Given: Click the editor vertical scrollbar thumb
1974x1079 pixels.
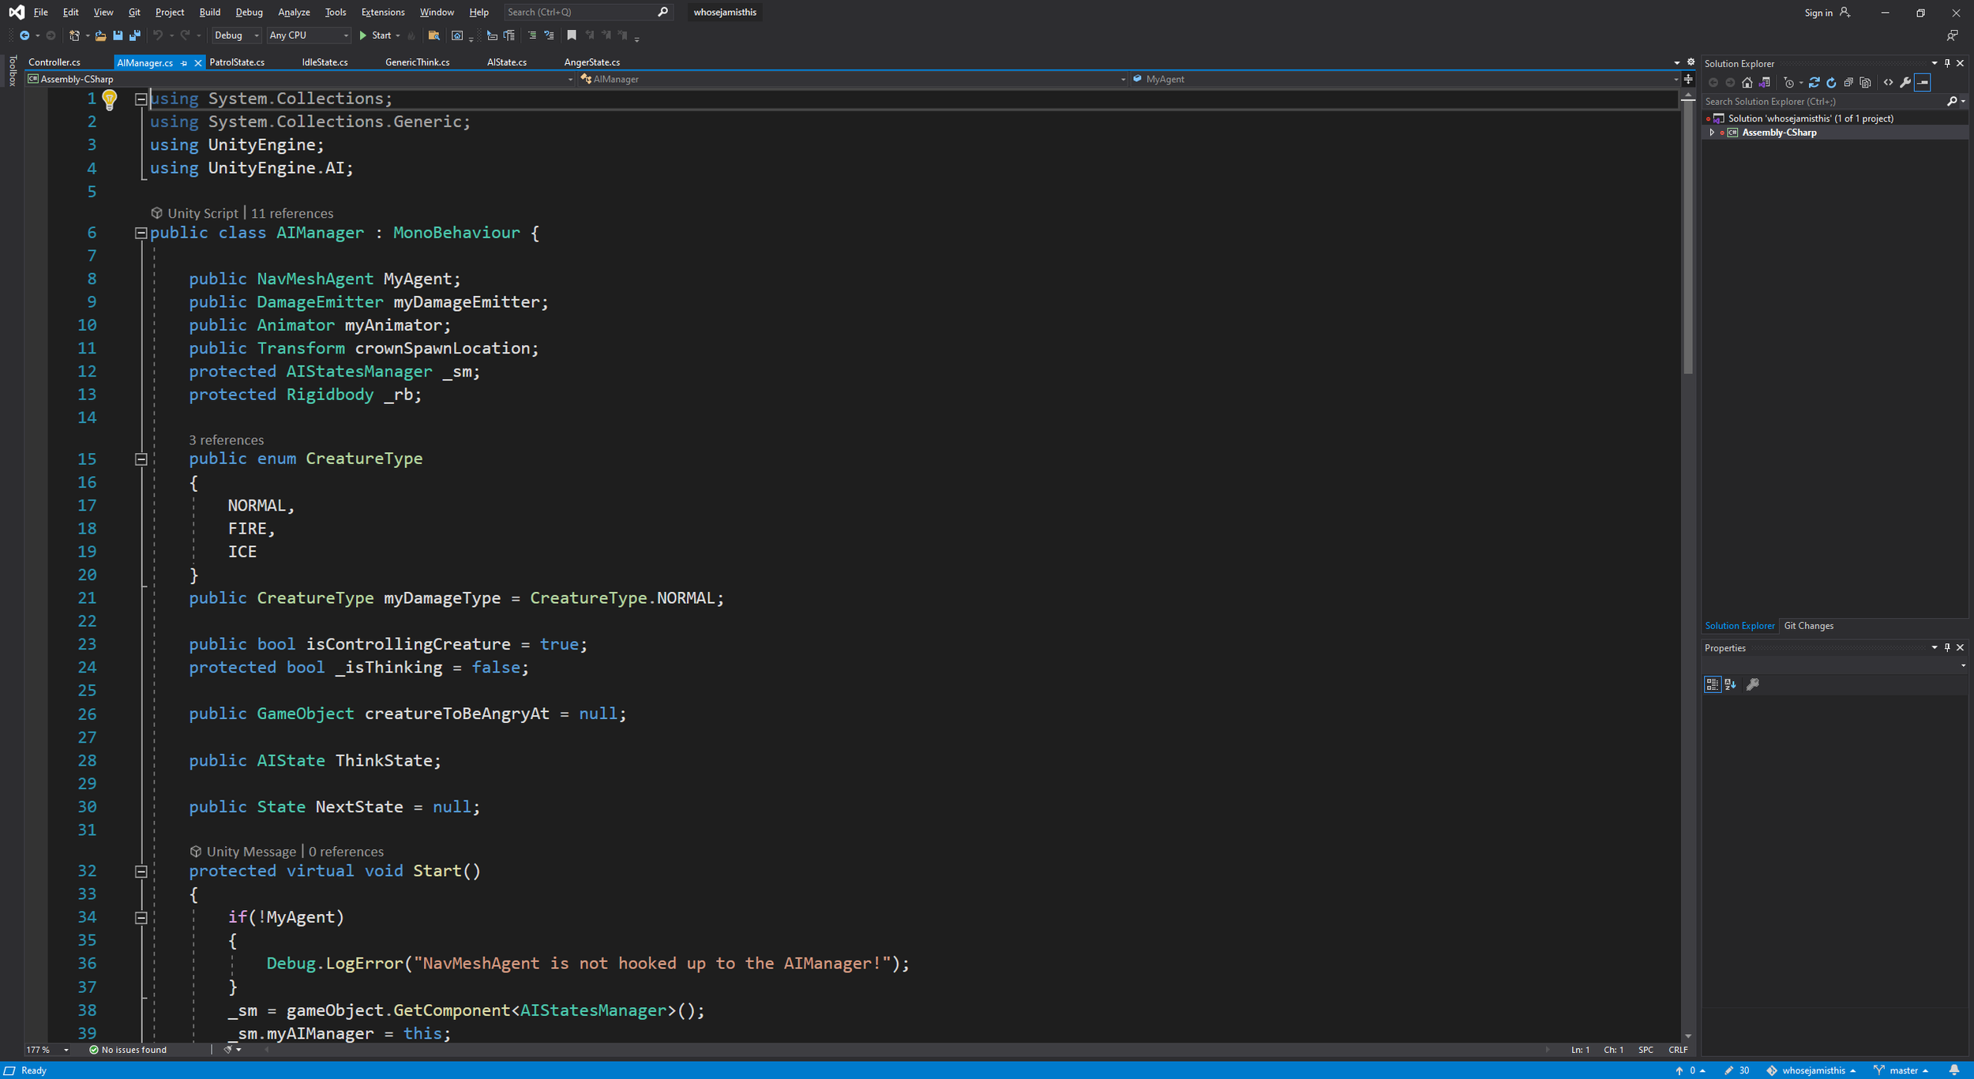Looking at the screenshot, I should click(1687, 237).
